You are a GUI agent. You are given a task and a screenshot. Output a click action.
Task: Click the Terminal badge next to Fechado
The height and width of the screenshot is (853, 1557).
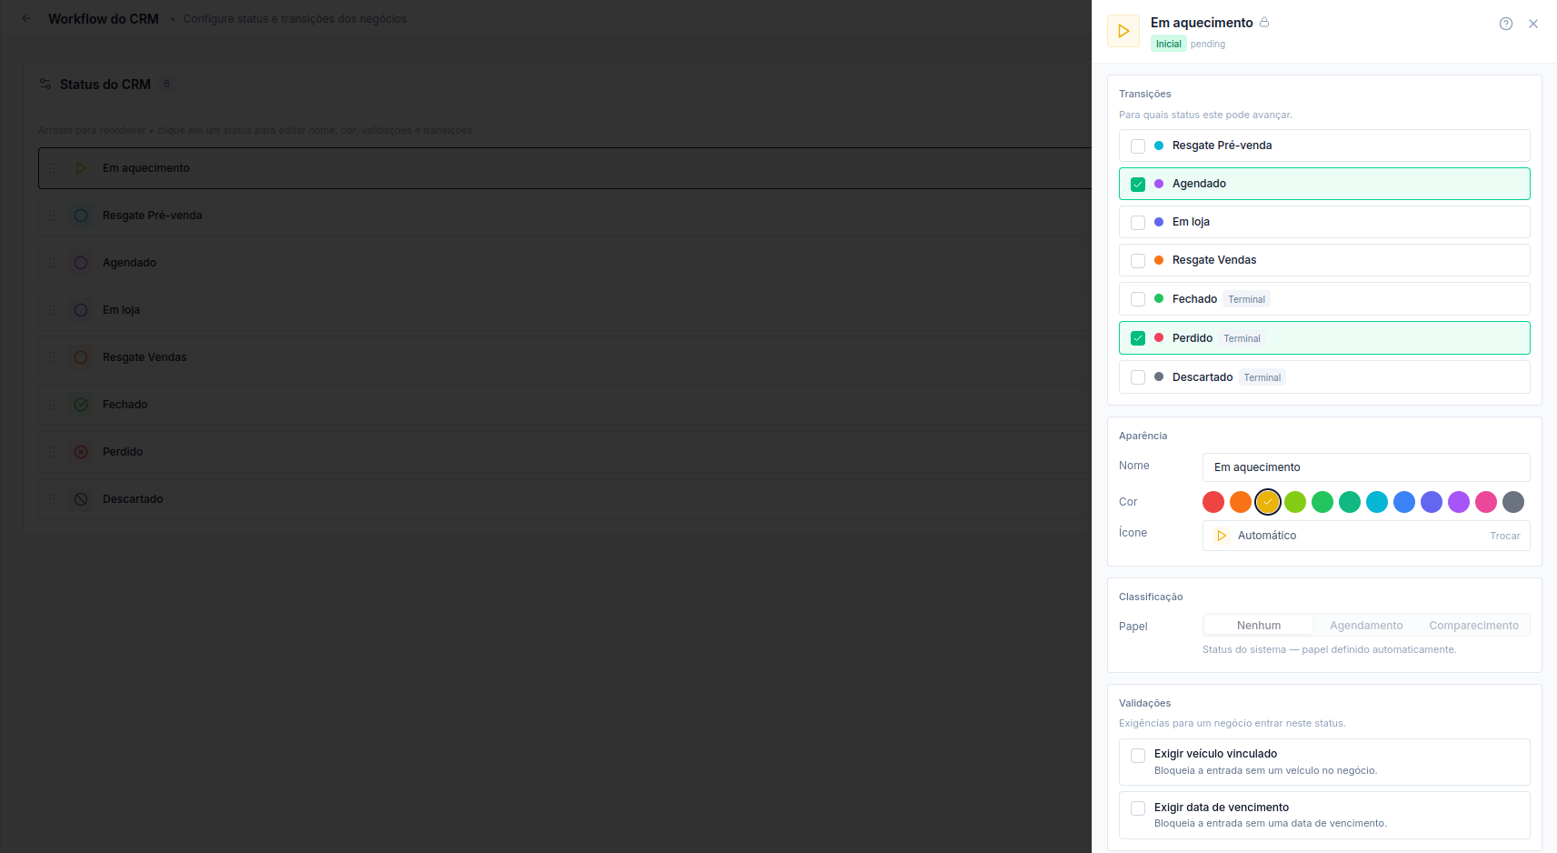[x=1247, y=299]
